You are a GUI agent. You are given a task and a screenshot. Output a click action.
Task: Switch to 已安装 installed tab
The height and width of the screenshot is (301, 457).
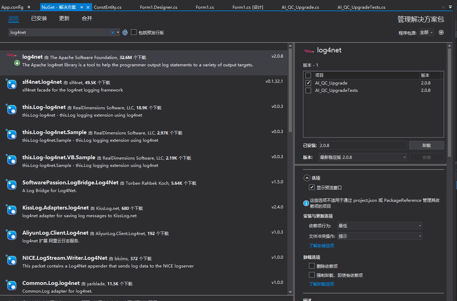pos(39,19)
